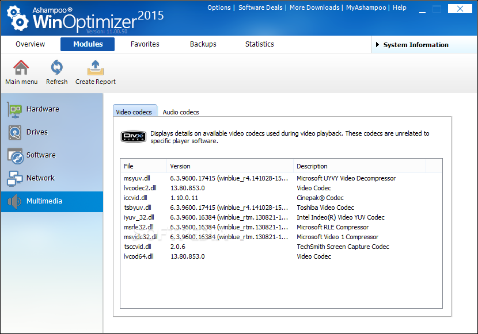Viewport: 478px width, 334px height.
Task: Select the Software disc icon in sidebar
Action: click(15, 156)
